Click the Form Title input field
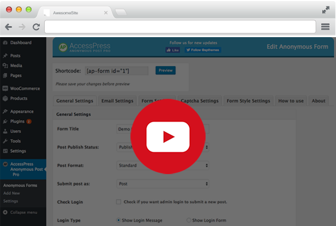This screenshot has height=226, width=336. [x=163, y=129]
